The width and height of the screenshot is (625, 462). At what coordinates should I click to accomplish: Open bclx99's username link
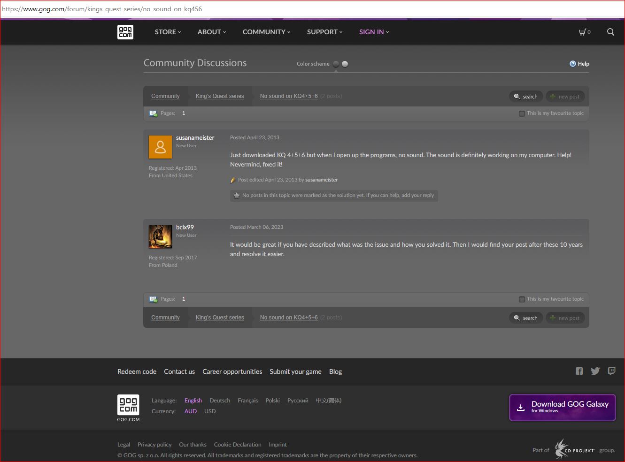click(x=185, y=227)
